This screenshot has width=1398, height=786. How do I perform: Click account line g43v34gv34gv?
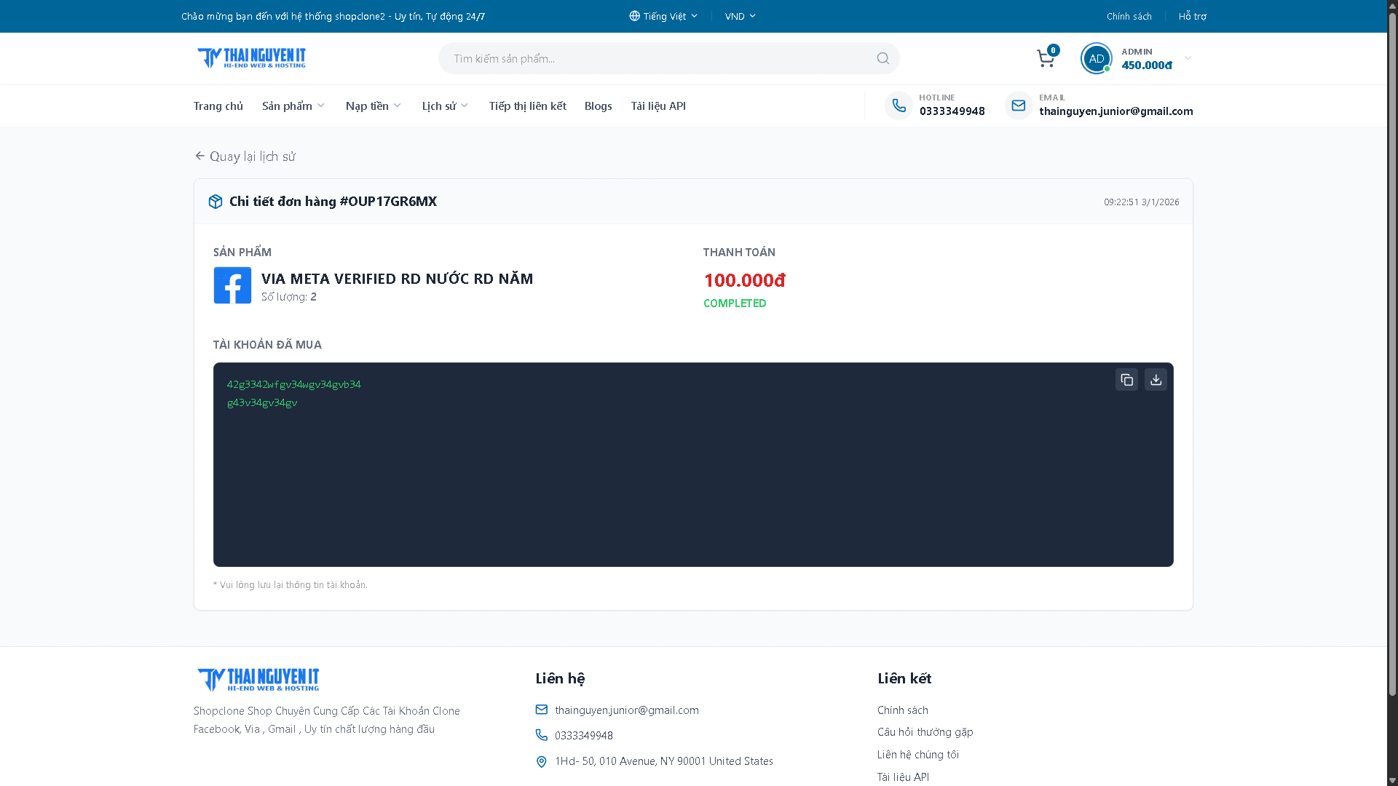click(262, 402)
